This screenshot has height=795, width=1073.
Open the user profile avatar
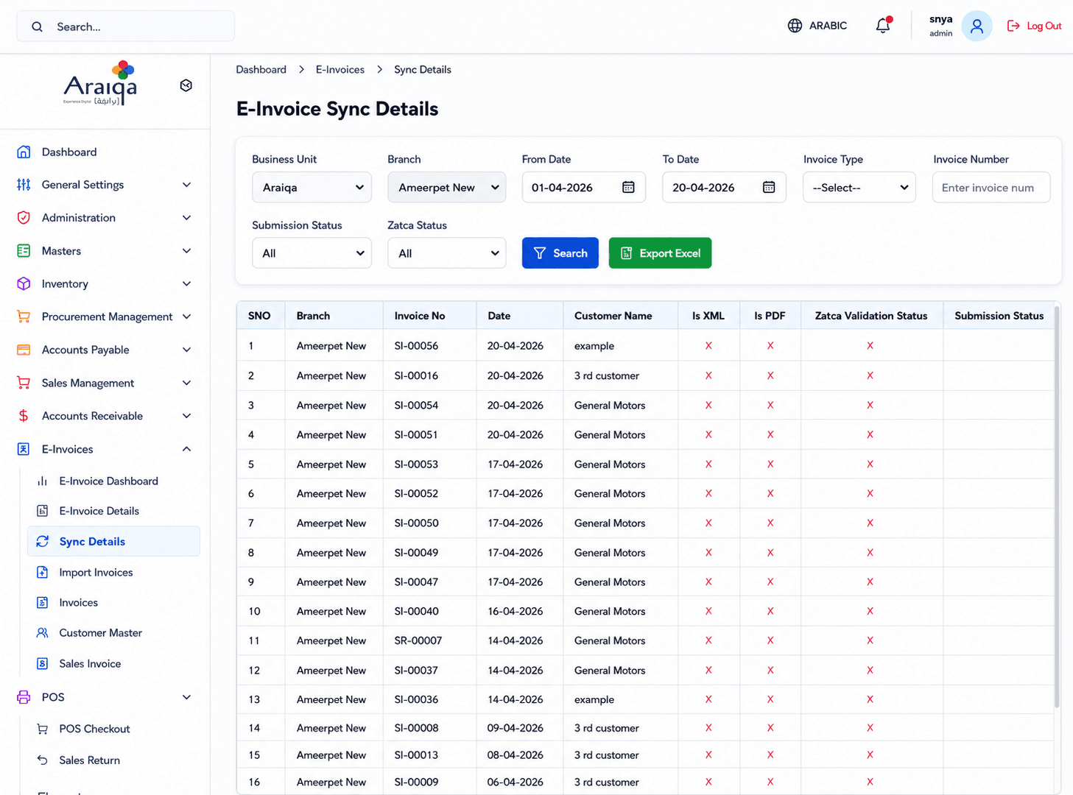[x=977, y=26]
